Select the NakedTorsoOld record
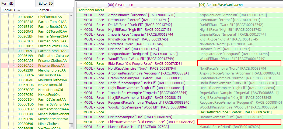 [50, 85]
